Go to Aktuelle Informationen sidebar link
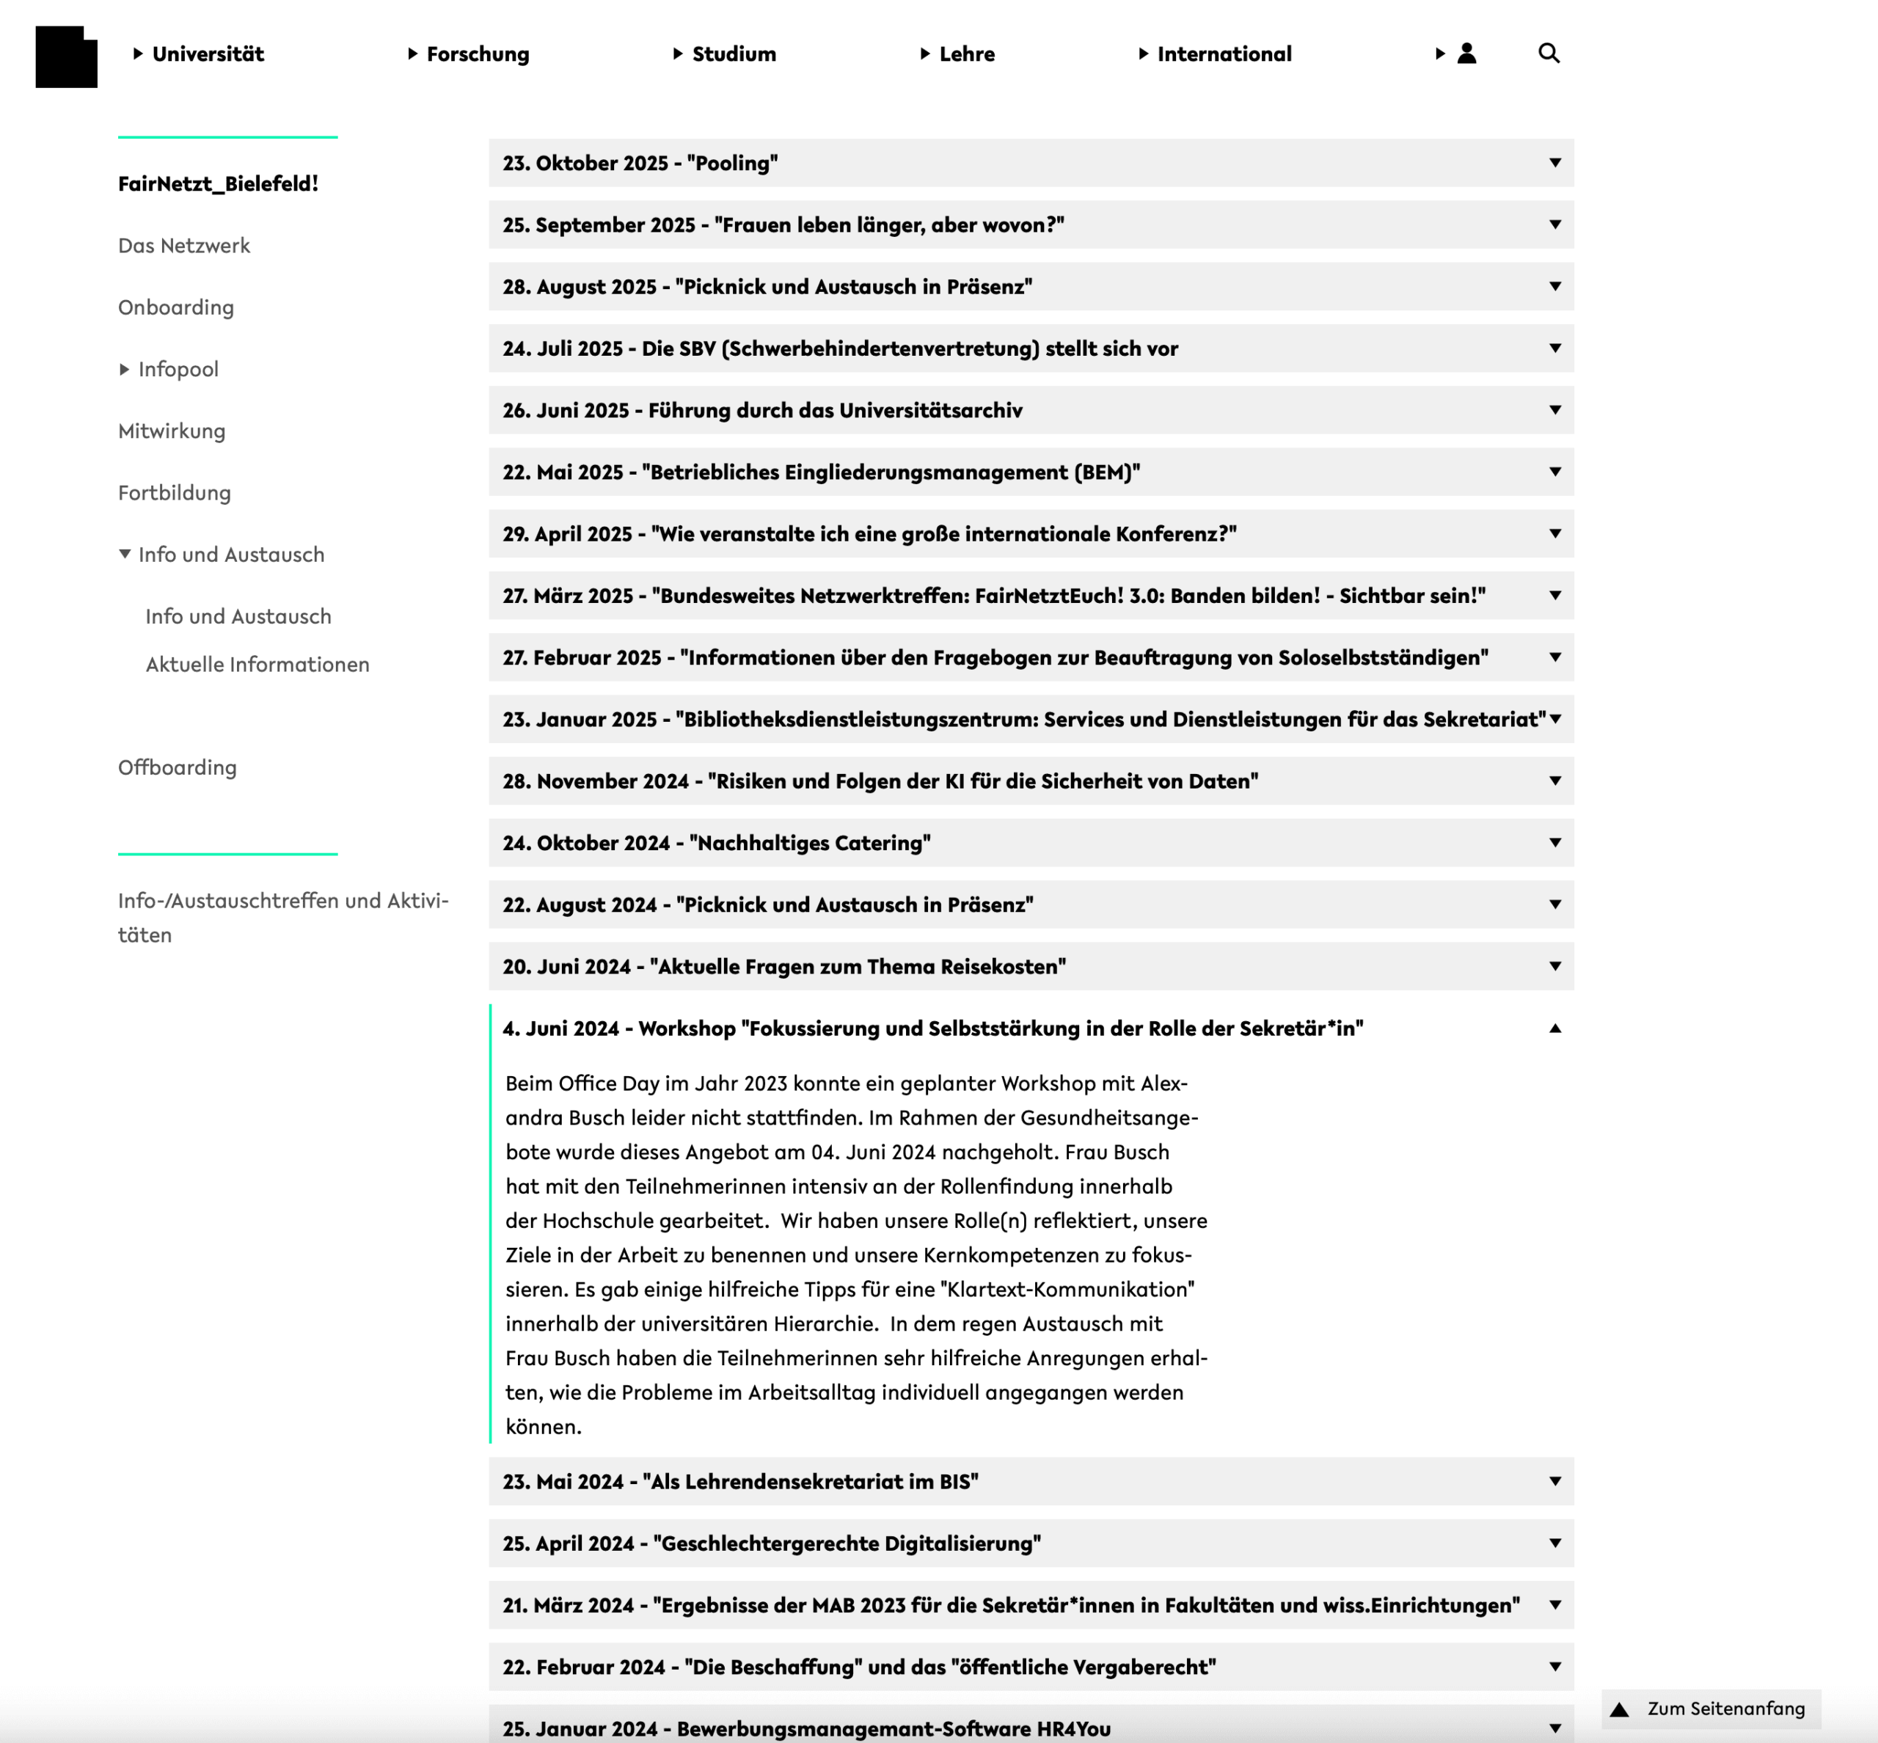This screenshot has width=1878, height=1743. [257, 665]
